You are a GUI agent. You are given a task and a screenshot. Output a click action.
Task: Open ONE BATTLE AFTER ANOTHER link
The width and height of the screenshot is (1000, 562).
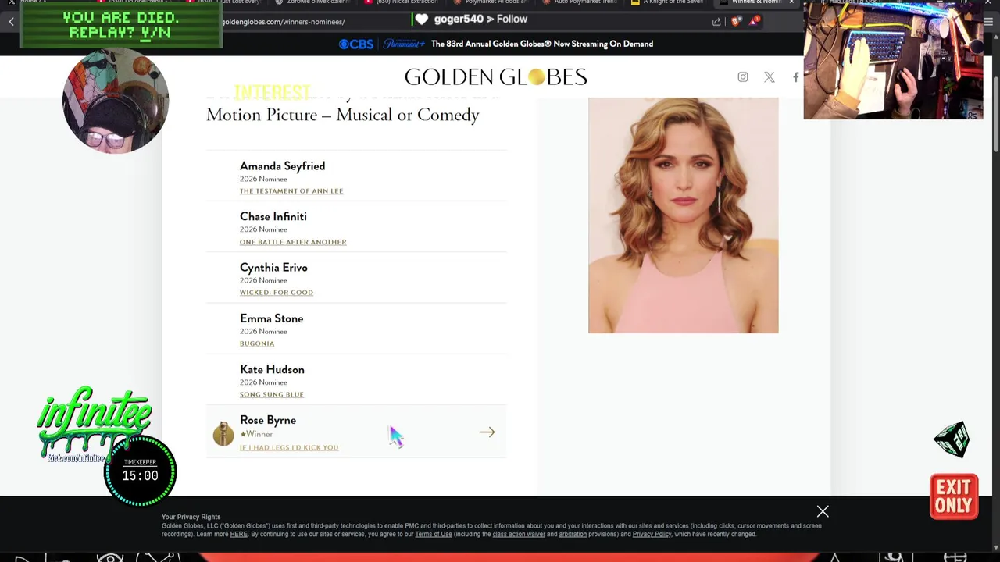(293, 242)
